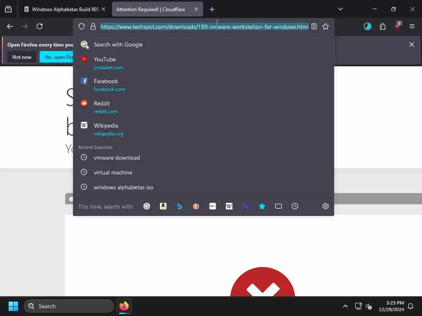Choose the Facebook suggestion row
Image resolution: width=422 pixels, height=316 pixels.
(204, 85)
